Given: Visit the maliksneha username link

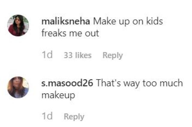Looking at the screenshot, I should pos(66,22).
